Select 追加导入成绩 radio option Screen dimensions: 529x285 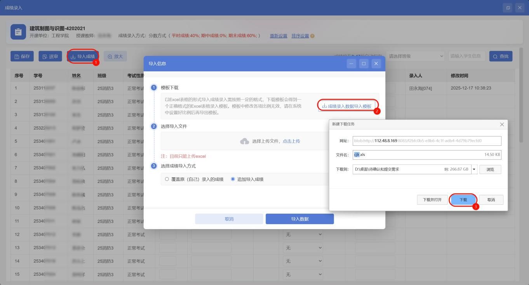pos(233,179)
